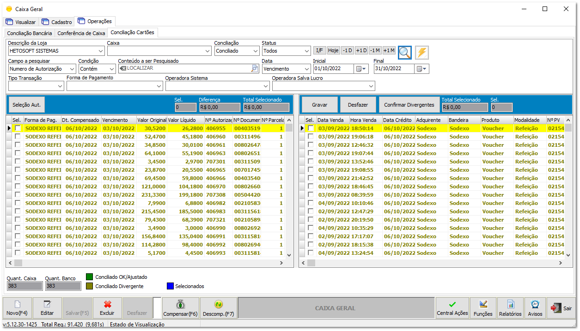Click the Confirmar Divergentes button
Viewport: 580px width, 331px height.
409,105
